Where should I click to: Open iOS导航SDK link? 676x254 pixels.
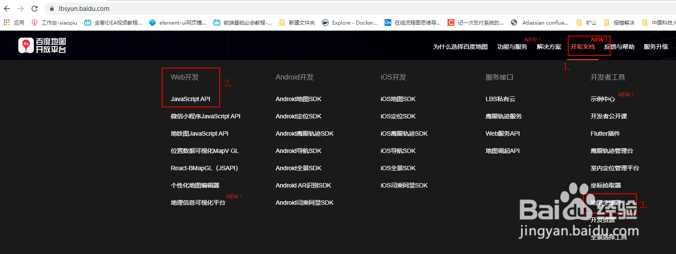pyautogui.click(x=398, y=151)
